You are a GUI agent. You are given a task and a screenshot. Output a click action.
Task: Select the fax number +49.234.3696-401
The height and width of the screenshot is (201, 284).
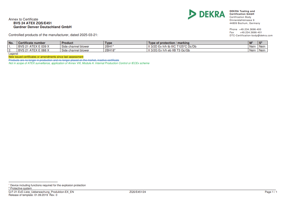[251, 32]
